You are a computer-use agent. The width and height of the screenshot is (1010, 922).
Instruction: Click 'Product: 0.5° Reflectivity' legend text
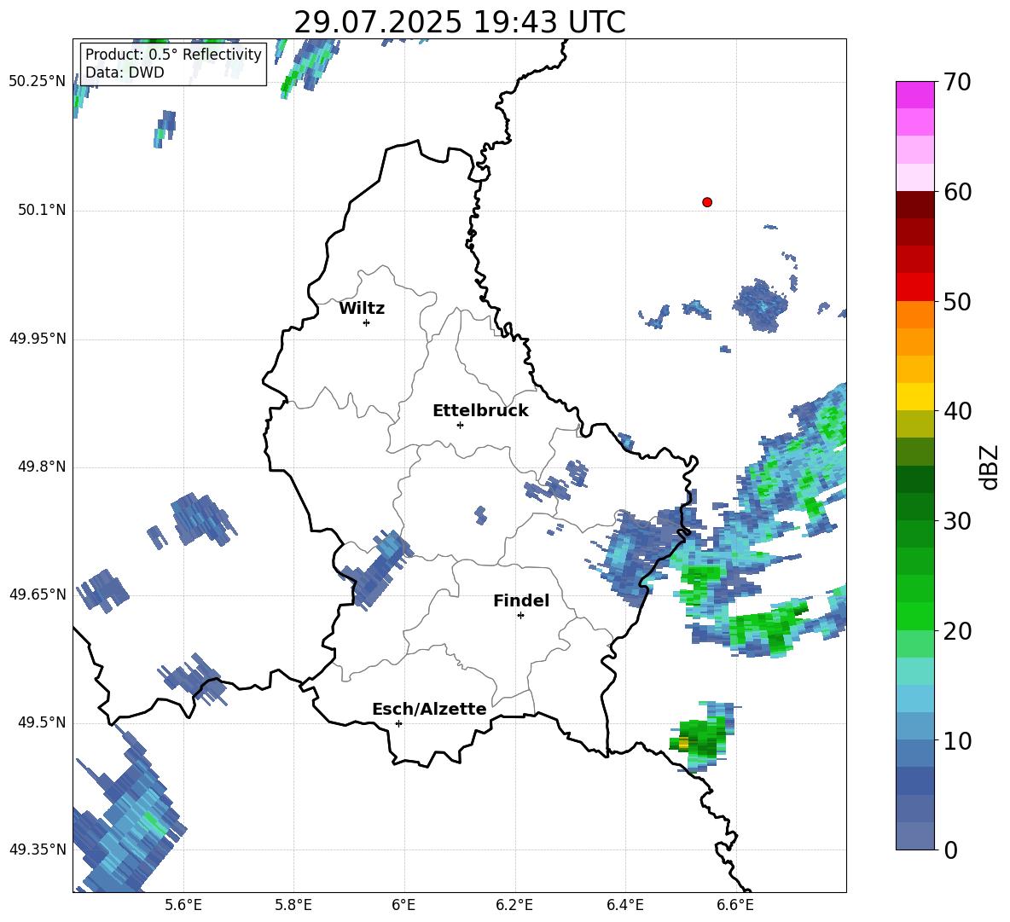(173, 55)
